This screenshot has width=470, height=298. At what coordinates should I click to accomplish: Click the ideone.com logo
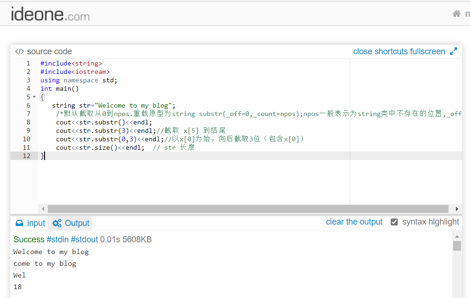click(x=50, y=14)
